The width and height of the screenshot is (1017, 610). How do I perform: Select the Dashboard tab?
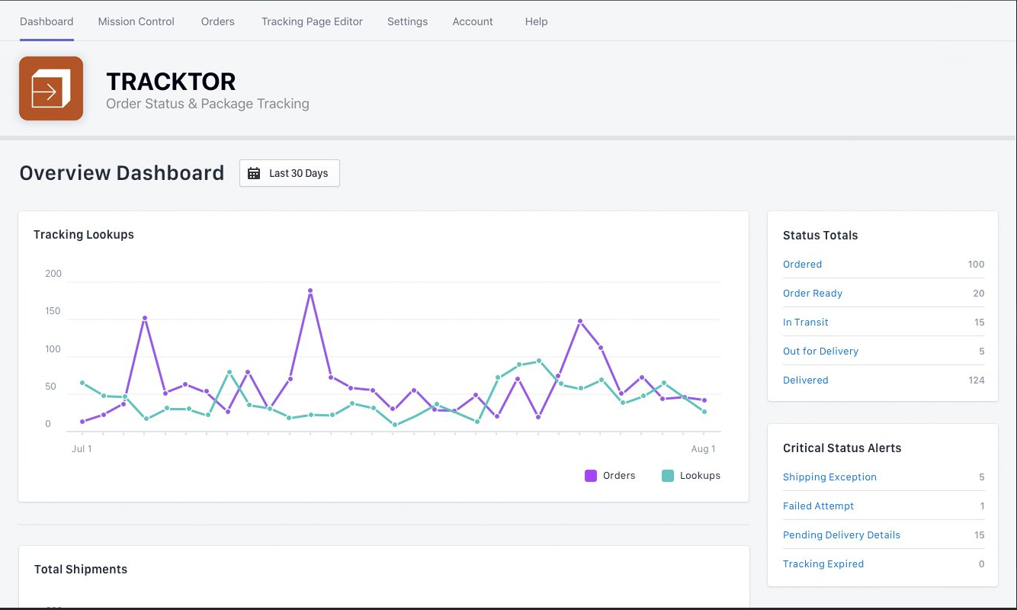pyautogui.click(x=47, y=21)
